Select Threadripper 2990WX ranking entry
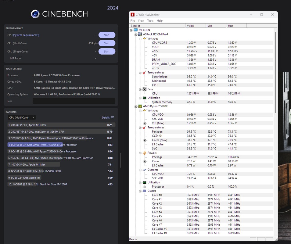This screenshot has width=291, height=244. tap(61, 138)
